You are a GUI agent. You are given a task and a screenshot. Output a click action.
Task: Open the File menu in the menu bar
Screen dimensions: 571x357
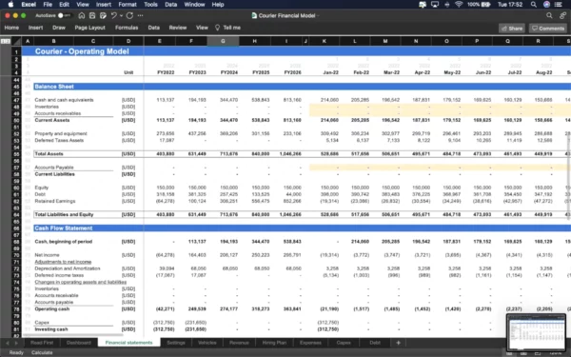tap(48, 5)
